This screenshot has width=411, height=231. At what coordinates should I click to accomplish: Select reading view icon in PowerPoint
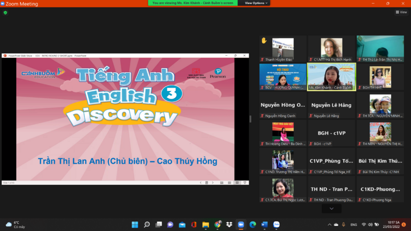[237, 183]
